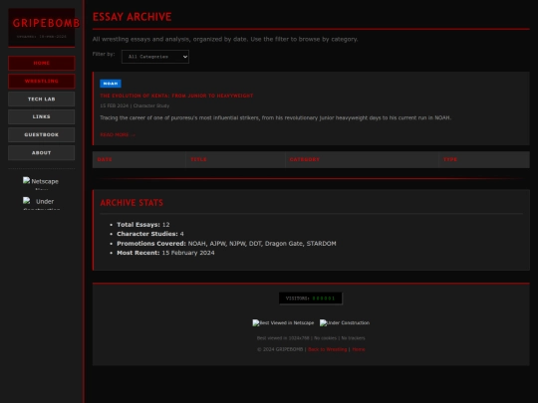Click the Under Construction image in sidebar
The height and width of the screenshot is (403, 538).
[x=41, y=203]
